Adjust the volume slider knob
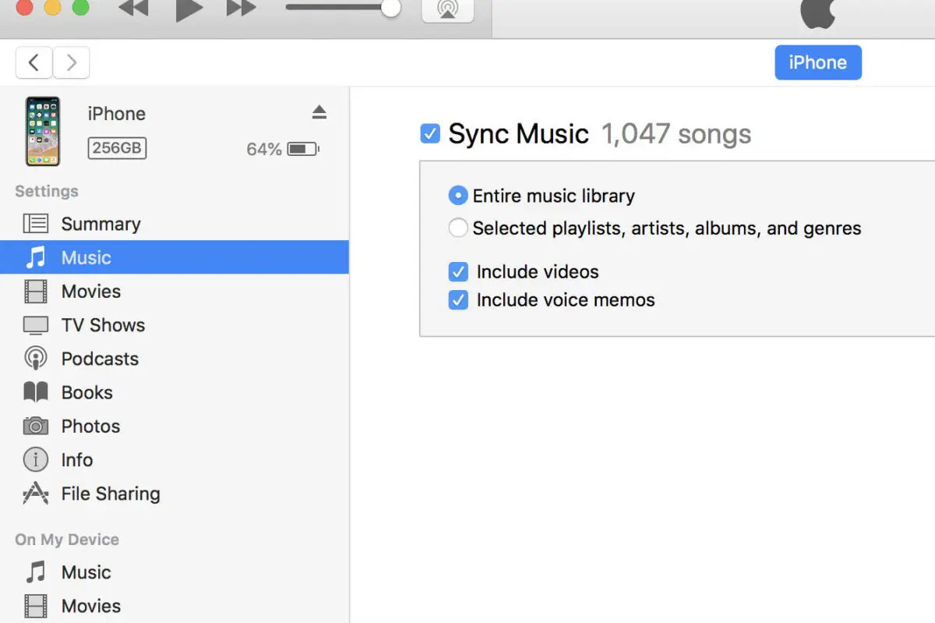This screenshot has width=935, height=623. [x=390, y=8]
